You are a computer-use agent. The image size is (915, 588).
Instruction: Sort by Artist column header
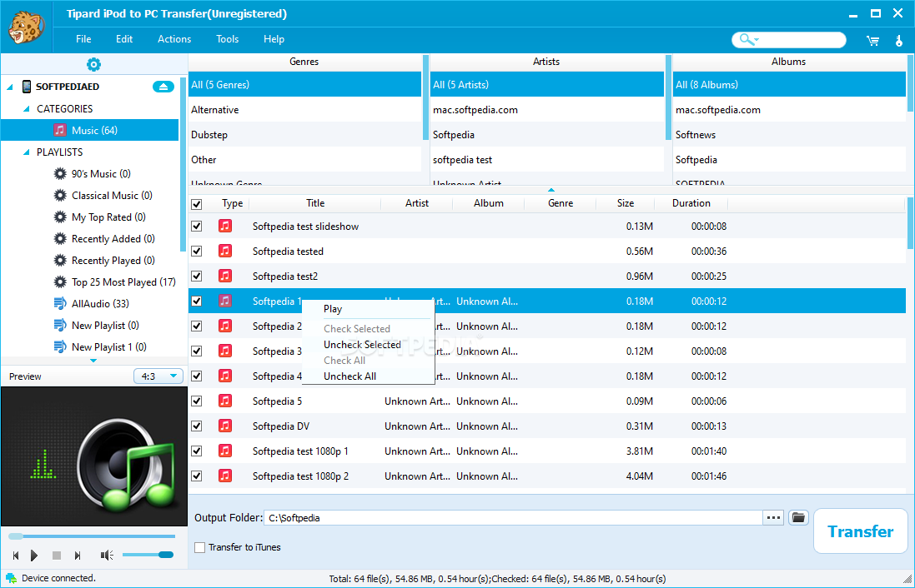pyautogui.click(x=417, y=202)
